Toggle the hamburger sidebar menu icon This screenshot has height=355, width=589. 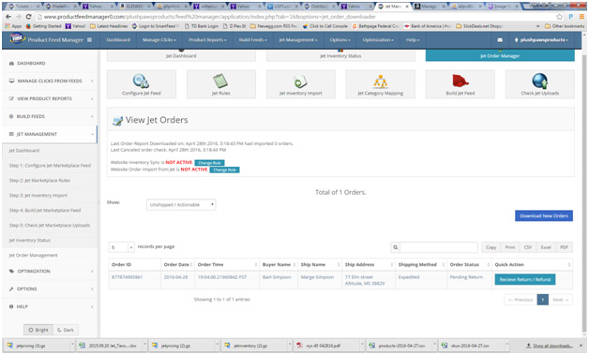pos(89,39)
